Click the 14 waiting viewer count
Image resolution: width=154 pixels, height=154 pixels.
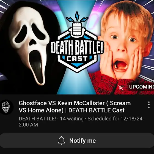(x=72, y=119)
